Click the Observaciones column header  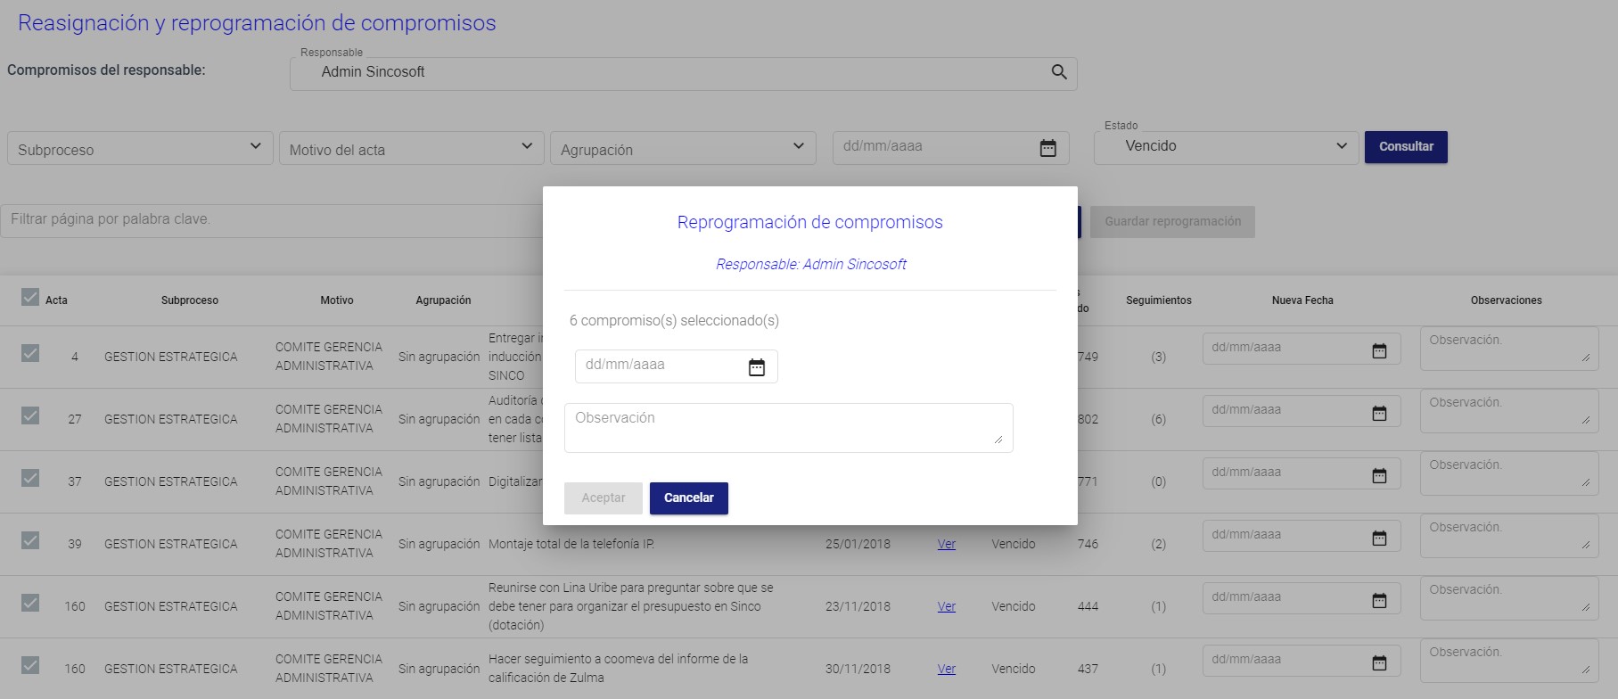[1506, 300]
